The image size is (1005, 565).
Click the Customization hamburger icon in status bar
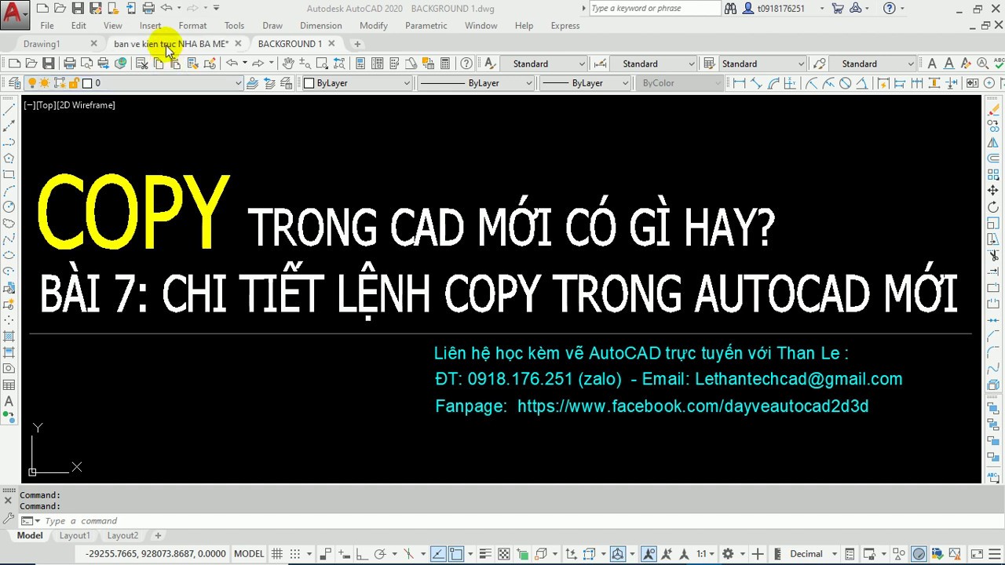coord(995,554)
